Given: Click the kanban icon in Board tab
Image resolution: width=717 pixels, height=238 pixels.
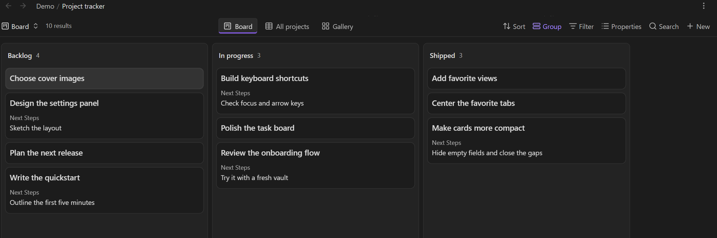Looking at the screenshot, I should pos(228,26).
